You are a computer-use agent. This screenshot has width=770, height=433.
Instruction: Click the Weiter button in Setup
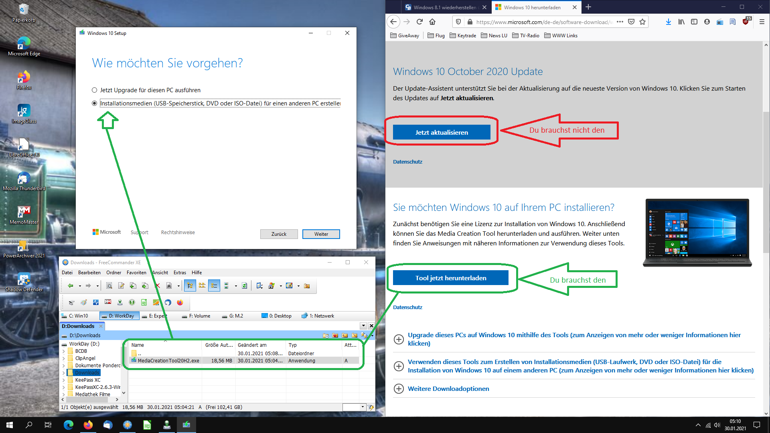coord(321,234)
